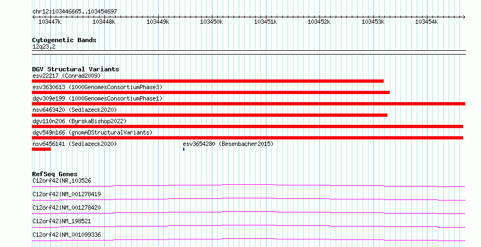481x247 pixels.
Task: Open gene label C12orf42|NM_001278419
Action: click(66, 194)
